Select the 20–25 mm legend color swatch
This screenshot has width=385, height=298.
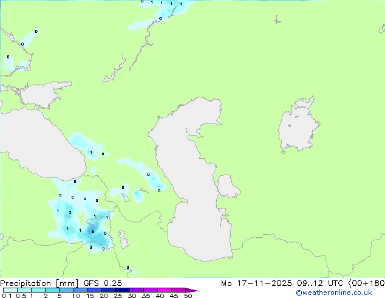tap(108, 290)
